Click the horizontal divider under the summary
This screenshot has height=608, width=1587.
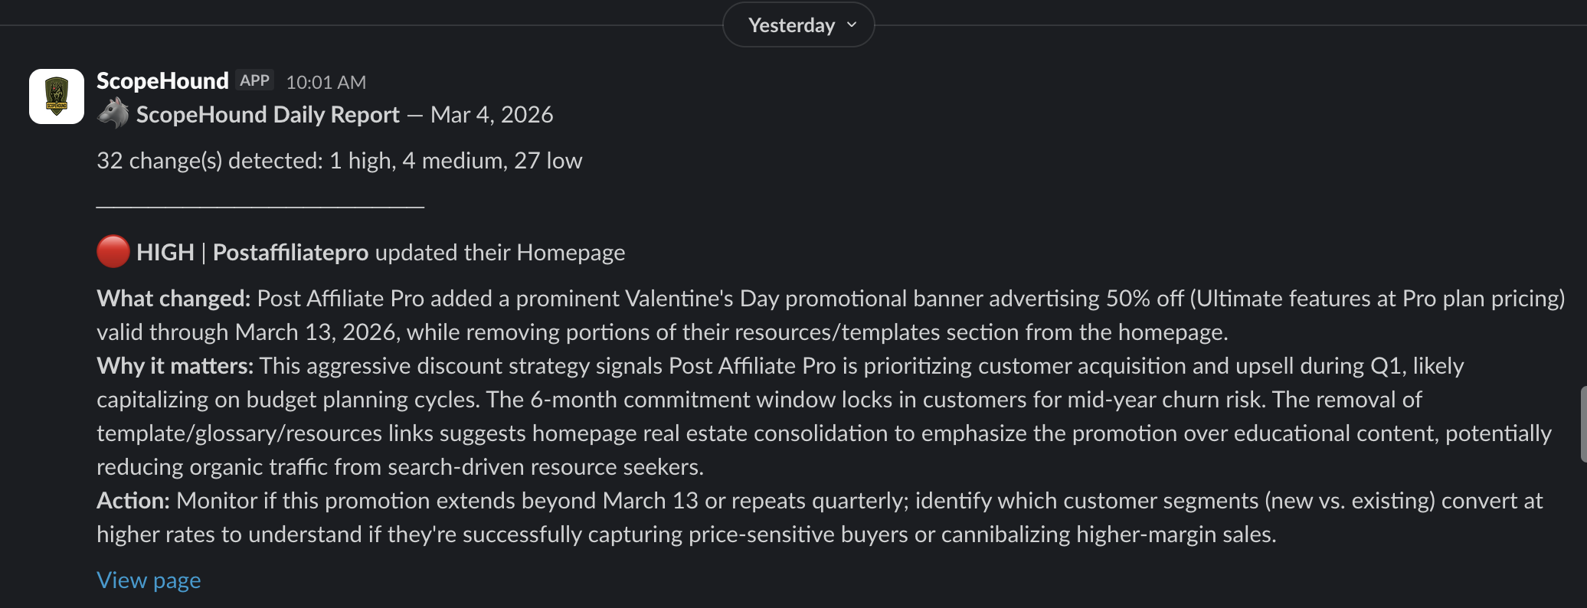260,206
